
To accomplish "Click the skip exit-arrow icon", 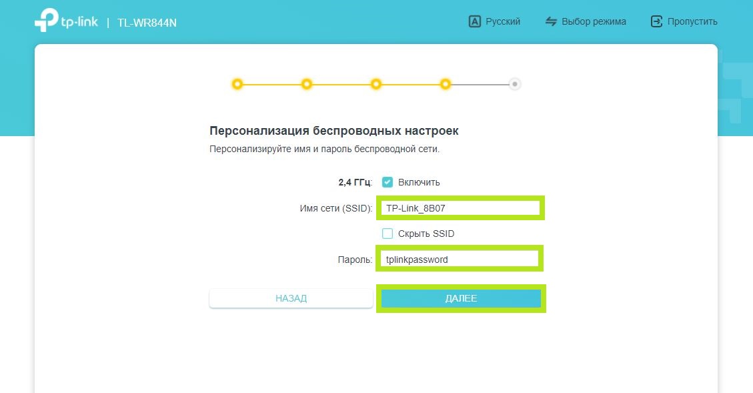I will coord(656,22).
